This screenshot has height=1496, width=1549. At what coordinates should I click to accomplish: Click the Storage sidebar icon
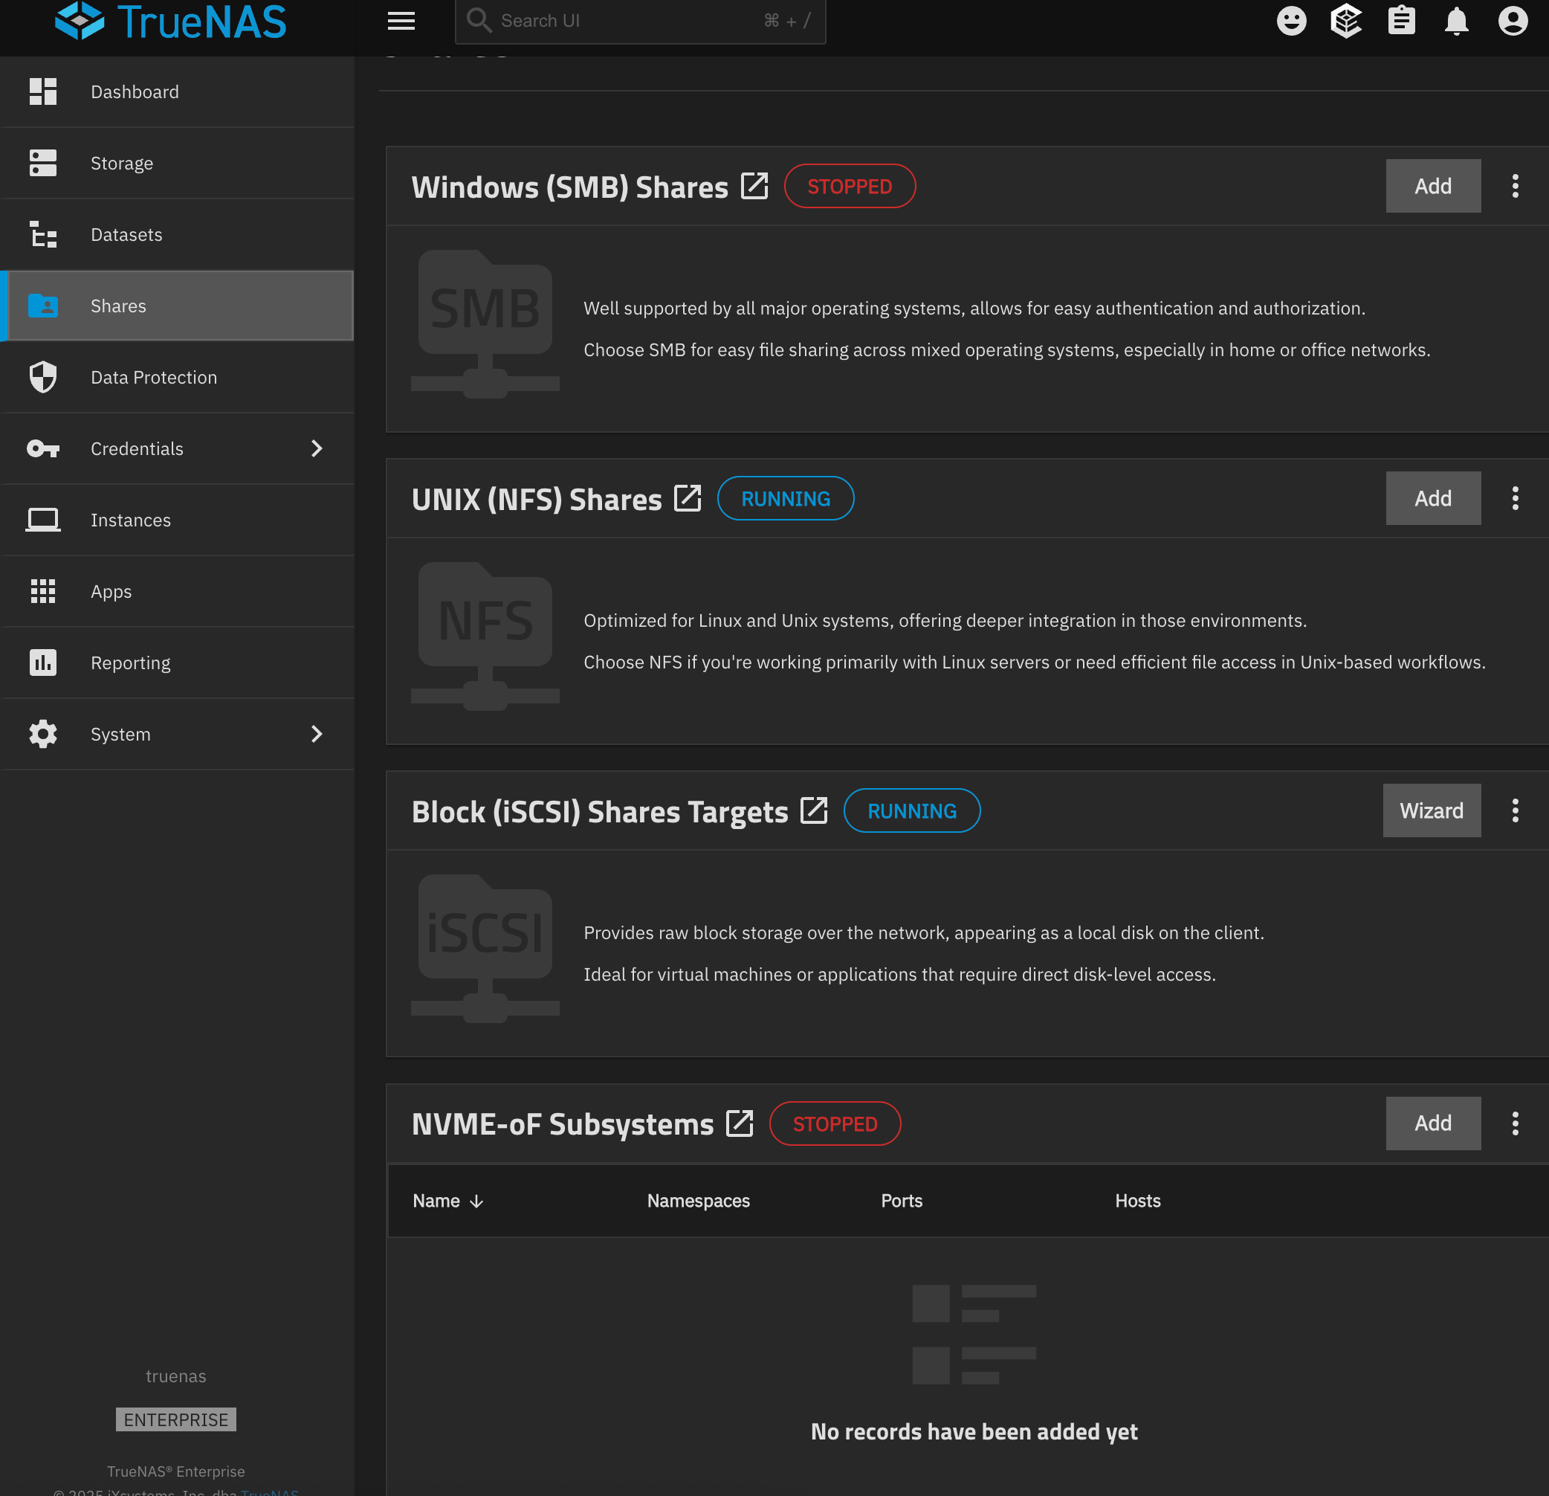point(42,163)
